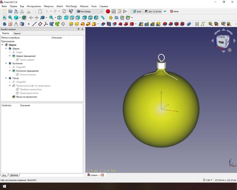
Task: Click the What's This help cursor icon
Action: (71, 11)
